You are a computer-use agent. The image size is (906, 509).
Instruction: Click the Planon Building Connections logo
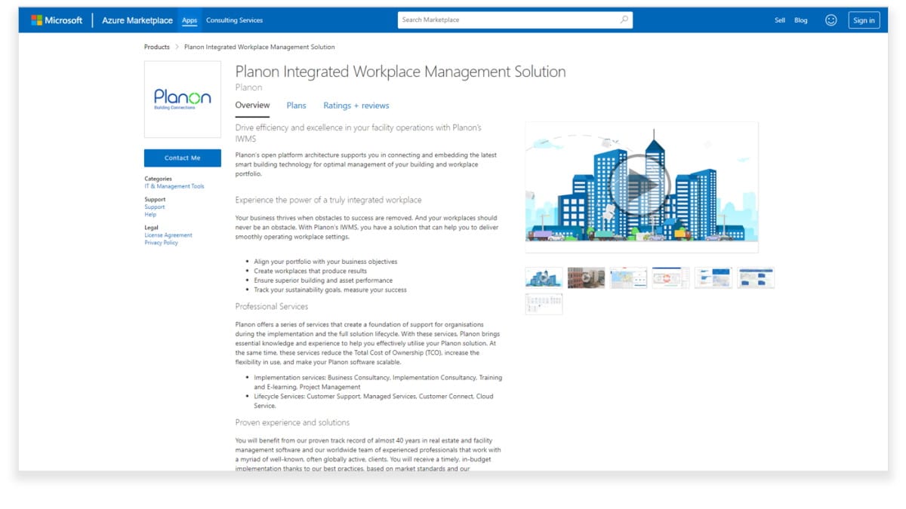182,98
